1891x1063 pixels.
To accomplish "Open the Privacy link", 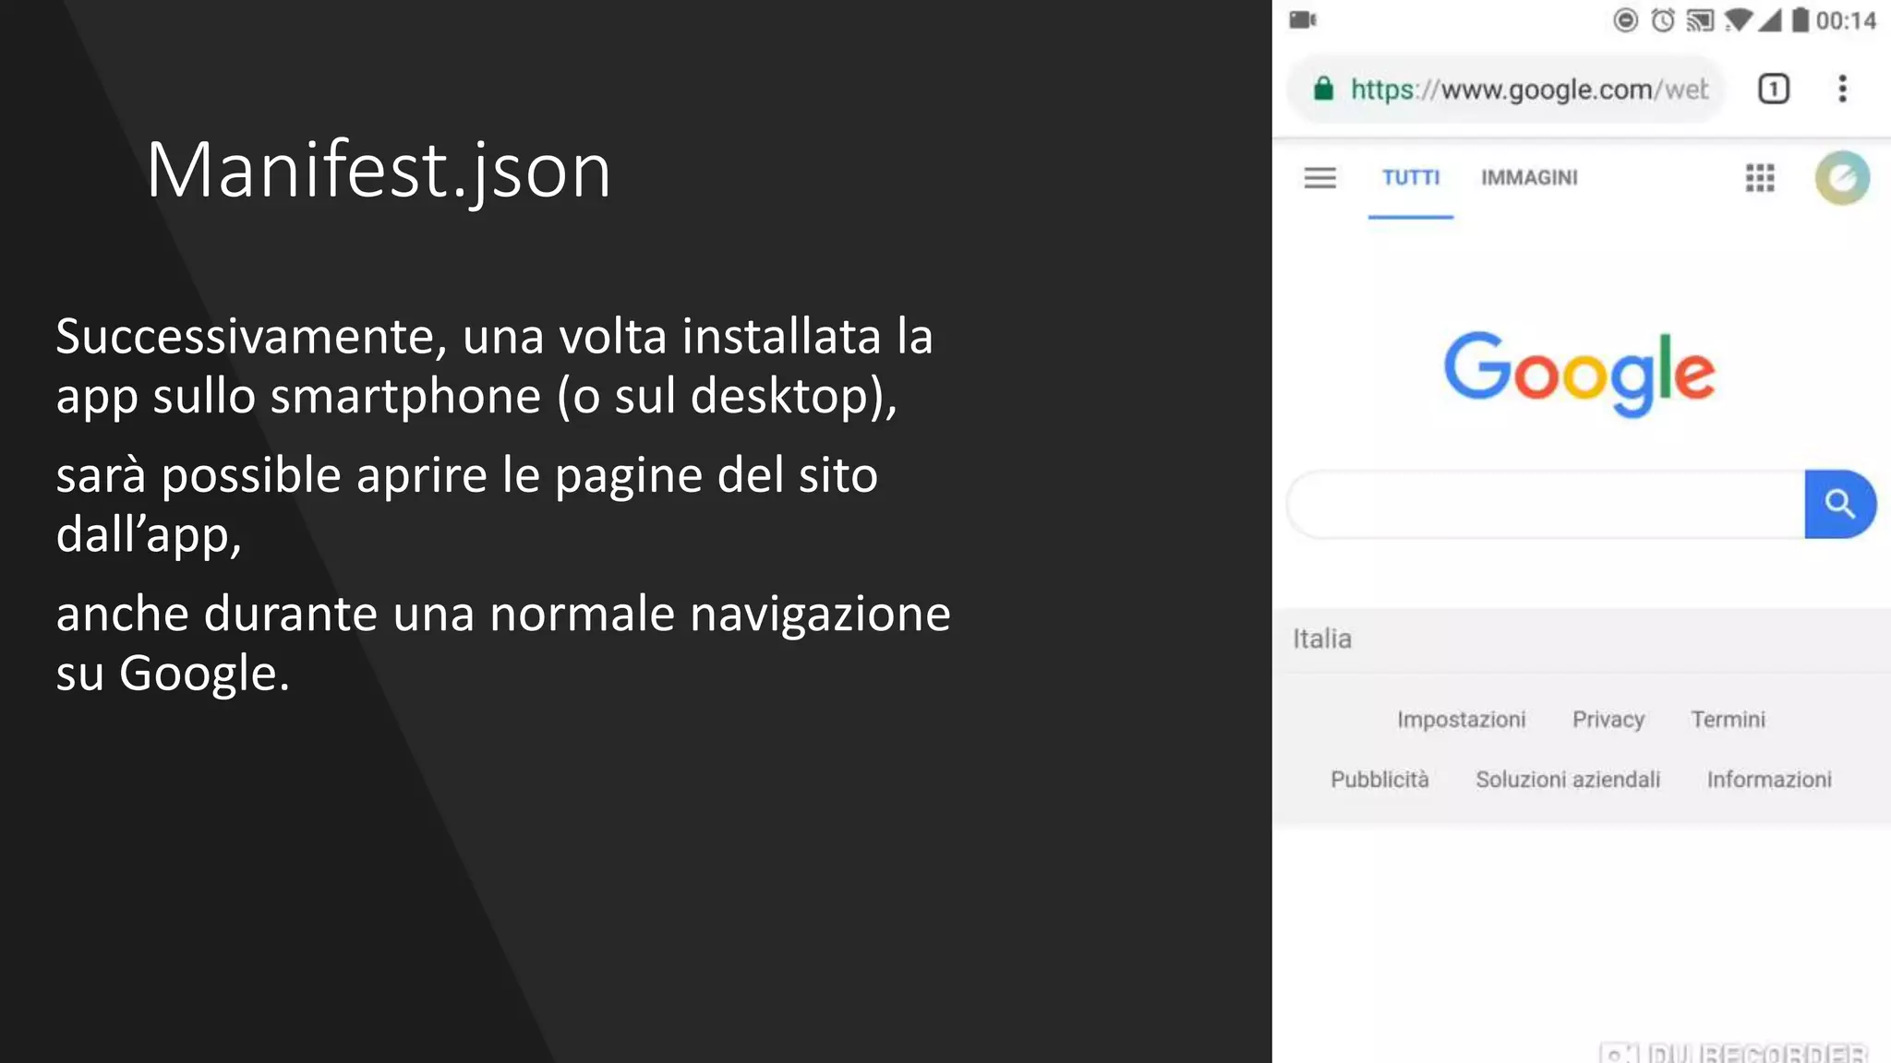I will pos(1608,719).
